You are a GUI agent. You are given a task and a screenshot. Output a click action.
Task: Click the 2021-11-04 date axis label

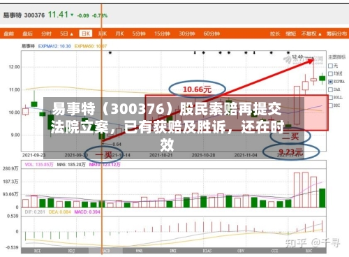tap(246, 155)
